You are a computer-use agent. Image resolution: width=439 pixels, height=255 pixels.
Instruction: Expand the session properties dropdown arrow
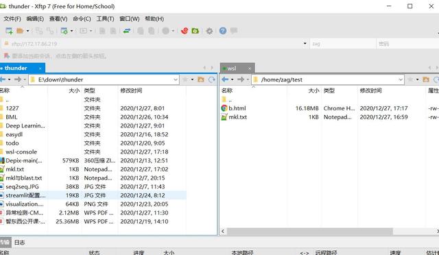click(x=71, y=31)
